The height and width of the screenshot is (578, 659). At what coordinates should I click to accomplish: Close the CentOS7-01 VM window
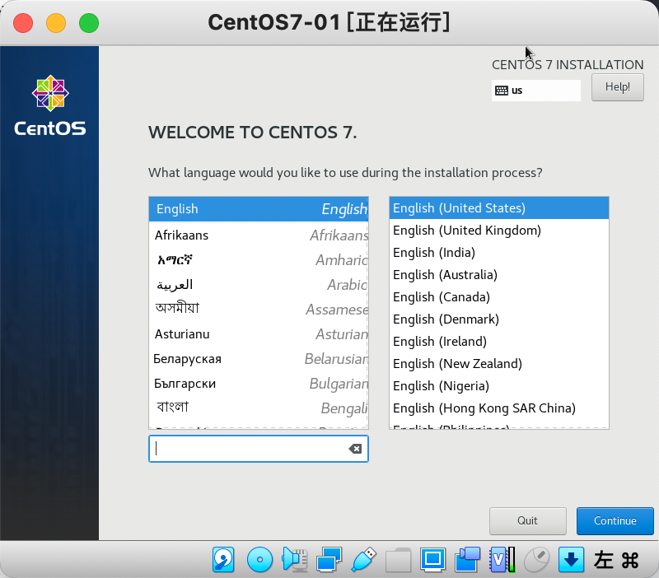pos(23,23)
